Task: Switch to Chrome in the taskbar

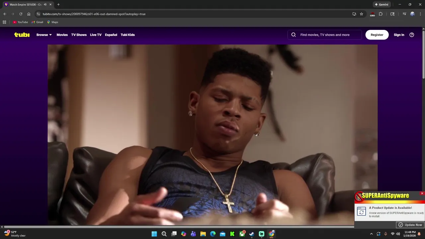Action: tap(272, 234)
